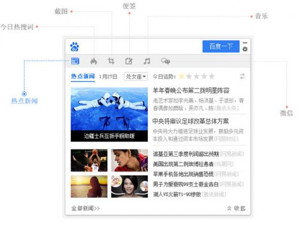299x229 pixels.
Task: Expand the 处女座 zodiac dropdown
Action: tap(136, 77)
